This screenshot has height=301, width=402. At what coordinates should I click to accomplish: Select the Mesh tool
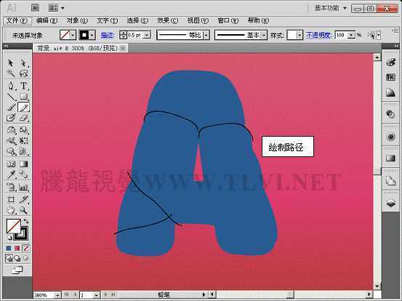click(x=10, y=164)
